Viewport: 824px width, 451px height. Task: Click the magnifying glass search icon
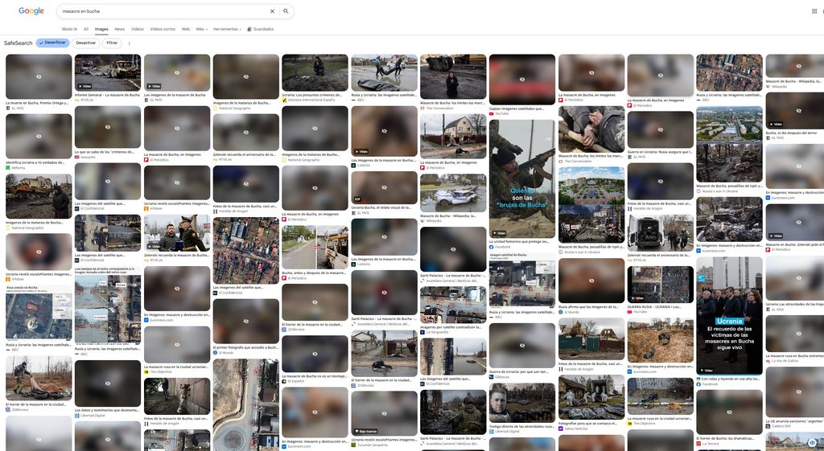(286, 11)
